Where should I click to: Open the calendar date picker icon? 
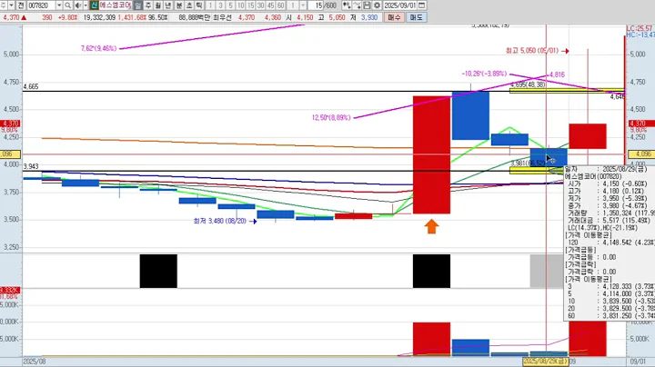422,5
